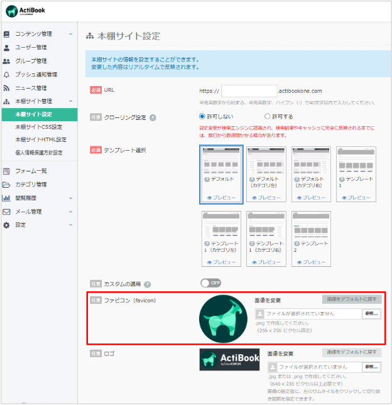Image resolution: width=392 pixels, height=405 pixels.
Task: Toggle the カスタムの適用 OFF switch
Action: point(210,283)
